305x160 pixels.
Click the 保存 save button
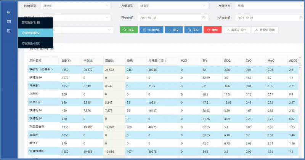[x=193, y=30]
